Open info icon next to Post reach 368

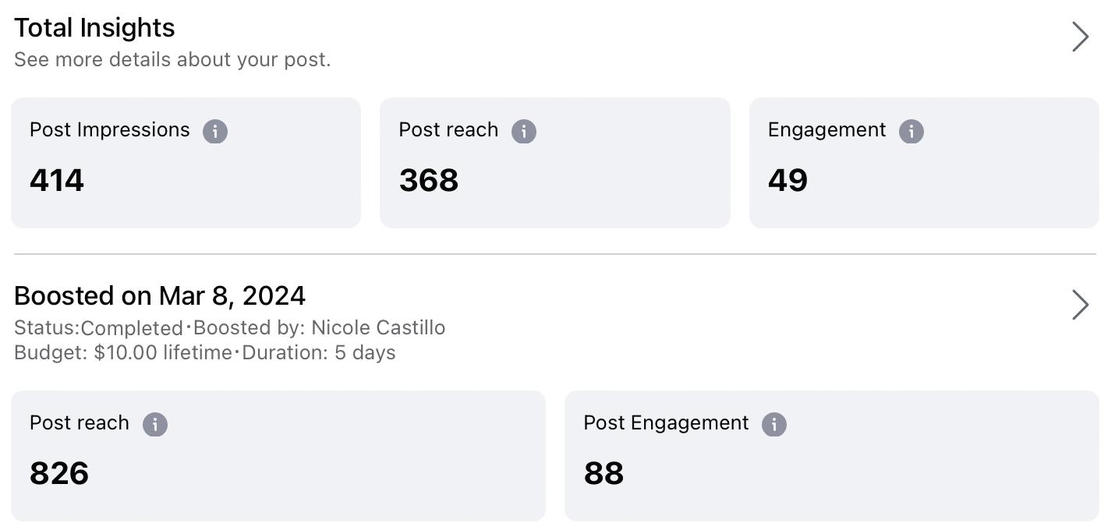coord(524,131)
